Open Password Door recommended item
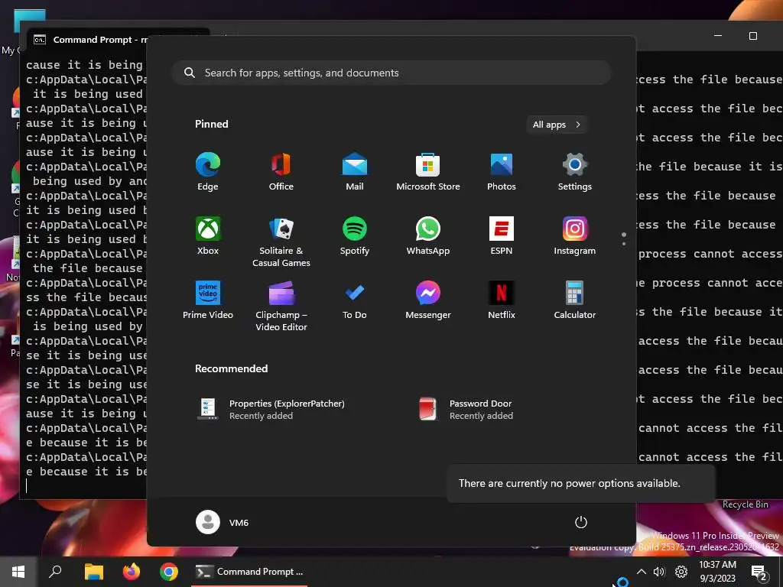Screen dimensions: 783x587 pos(466,410)
